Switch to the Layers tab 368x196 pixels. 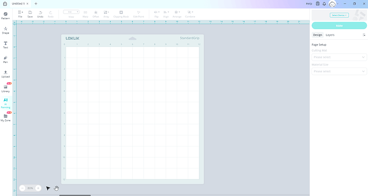pos(330,35)
